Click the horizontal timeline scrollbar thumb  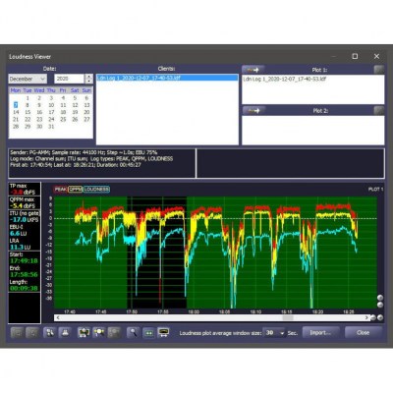click(288, 317)
